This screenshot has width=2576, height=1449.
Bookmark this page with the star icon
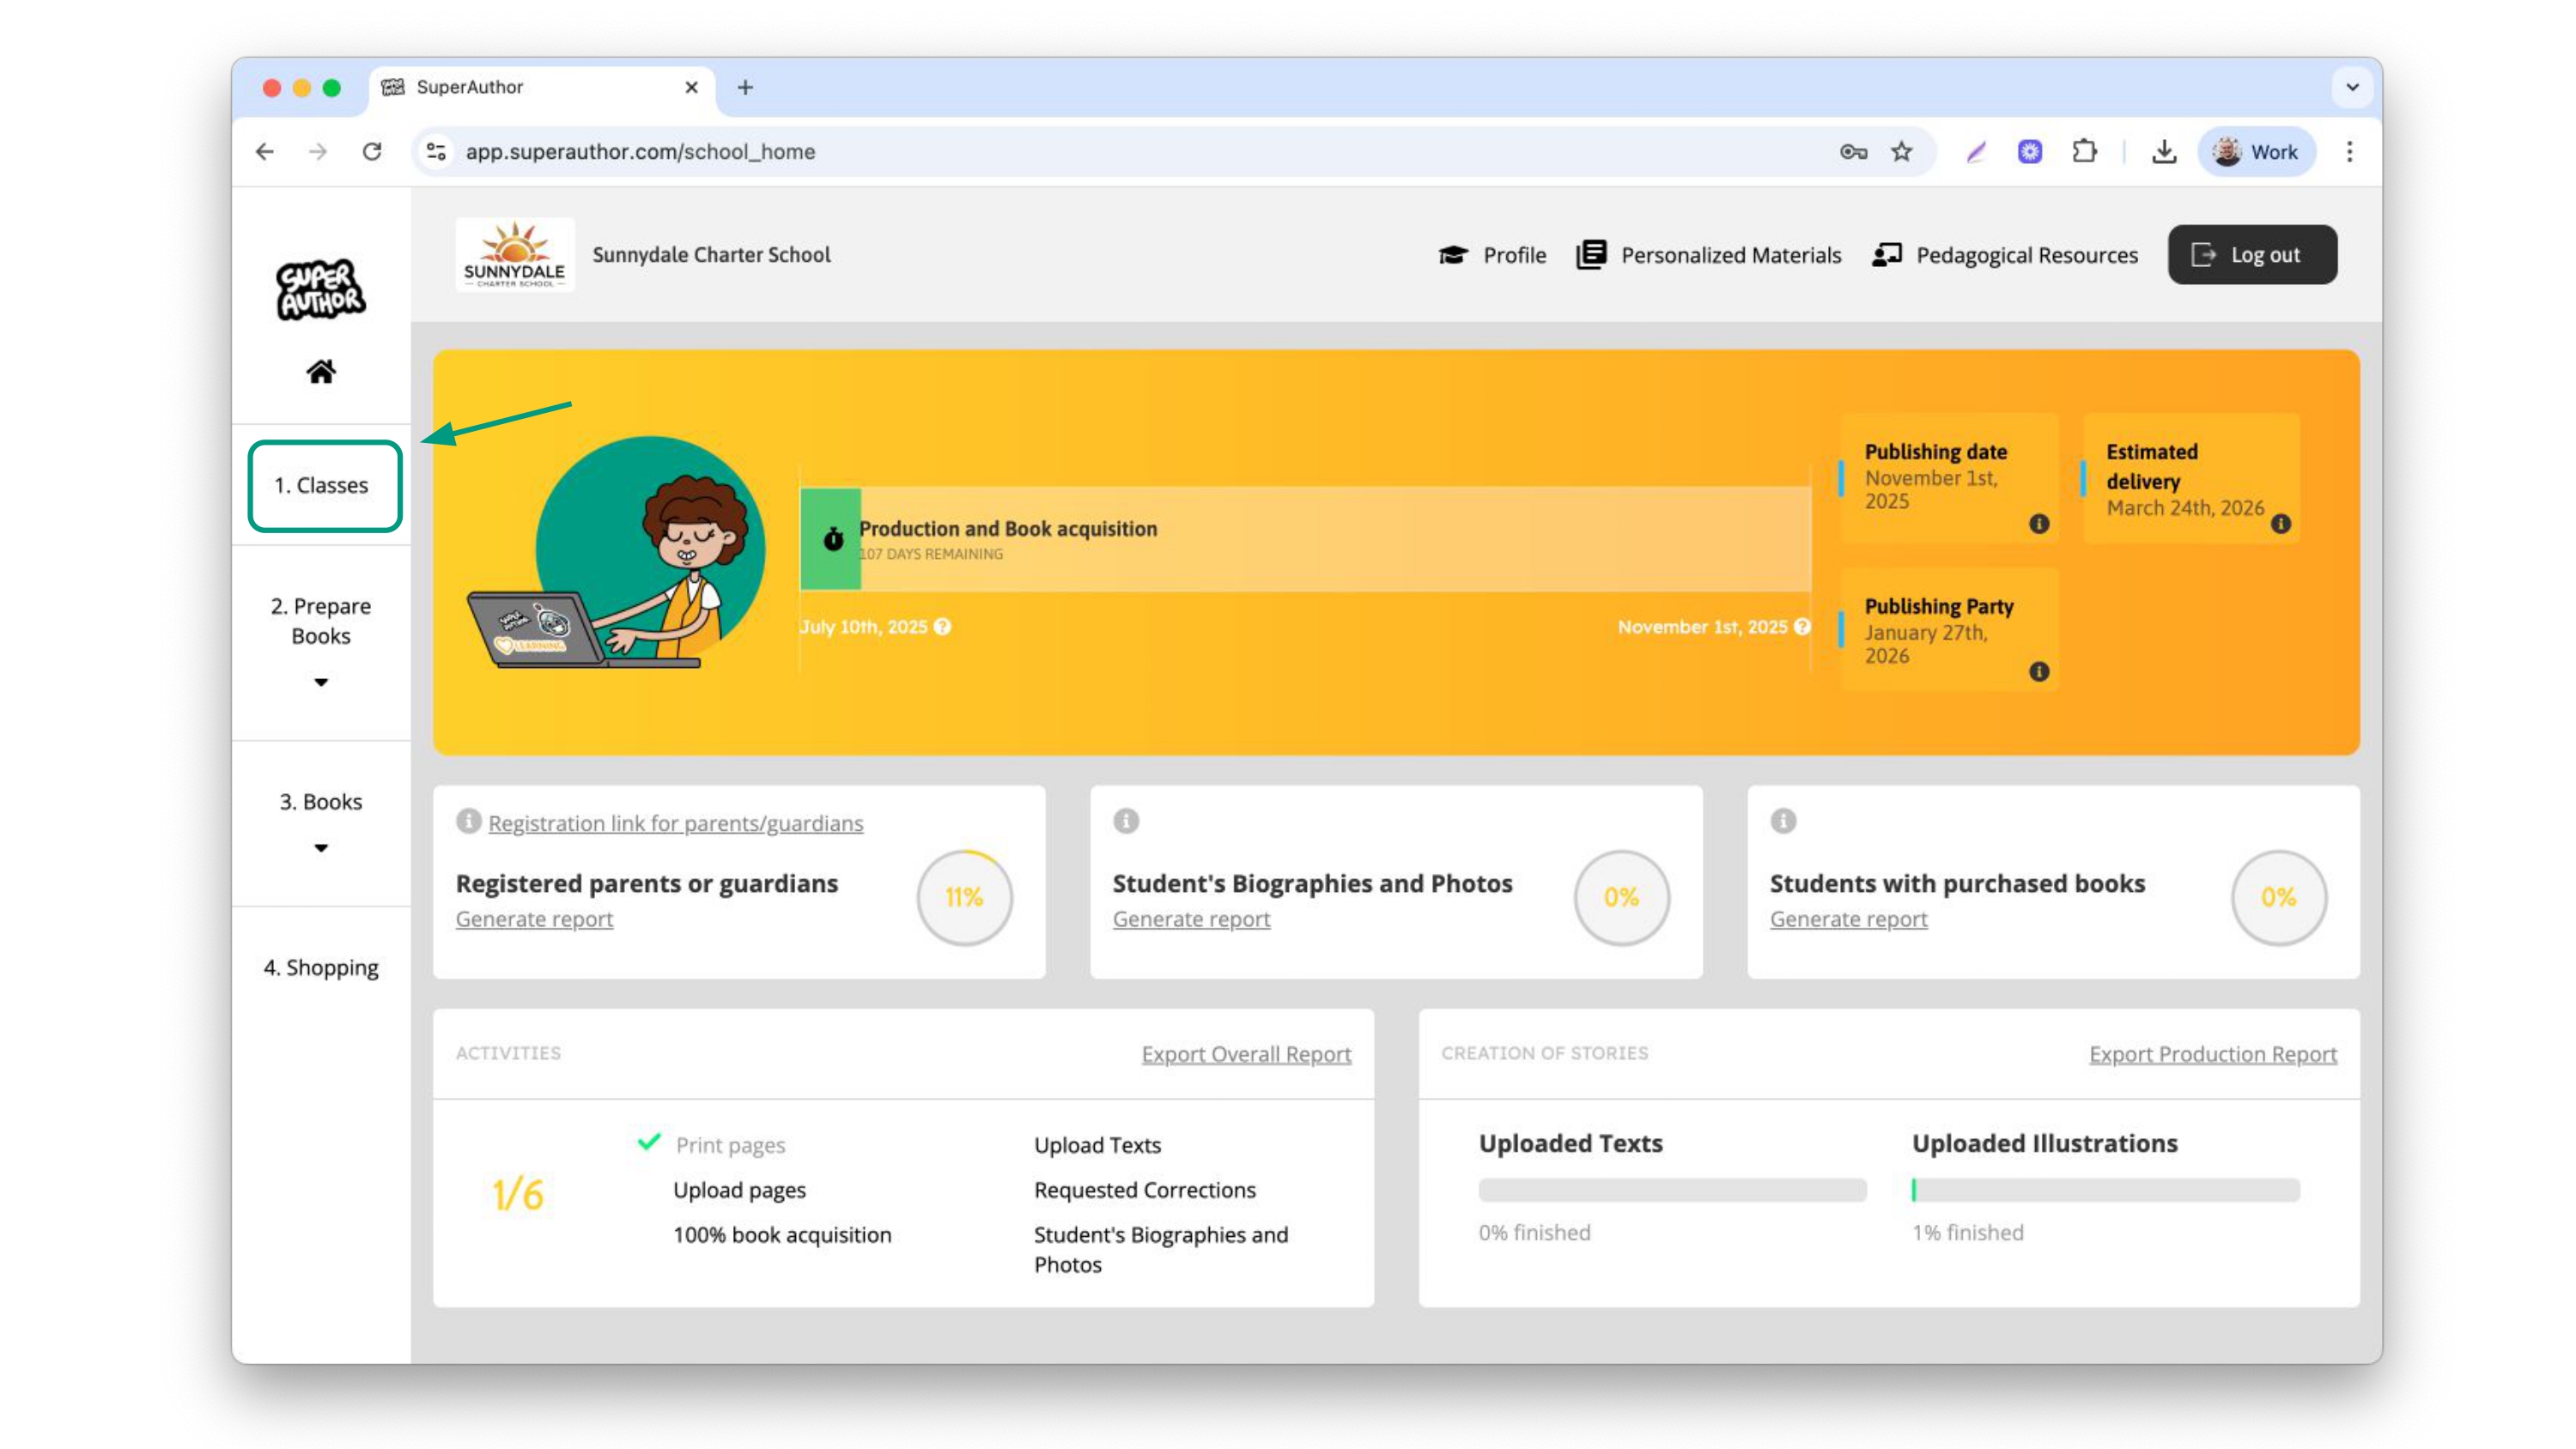tap(1902, 152)
